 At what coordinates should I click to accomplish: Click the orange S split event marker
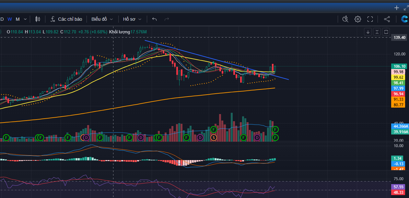[214, 138]
